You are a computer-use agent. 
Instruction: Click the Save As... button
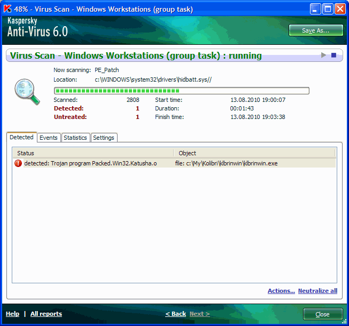click(315, 30)
